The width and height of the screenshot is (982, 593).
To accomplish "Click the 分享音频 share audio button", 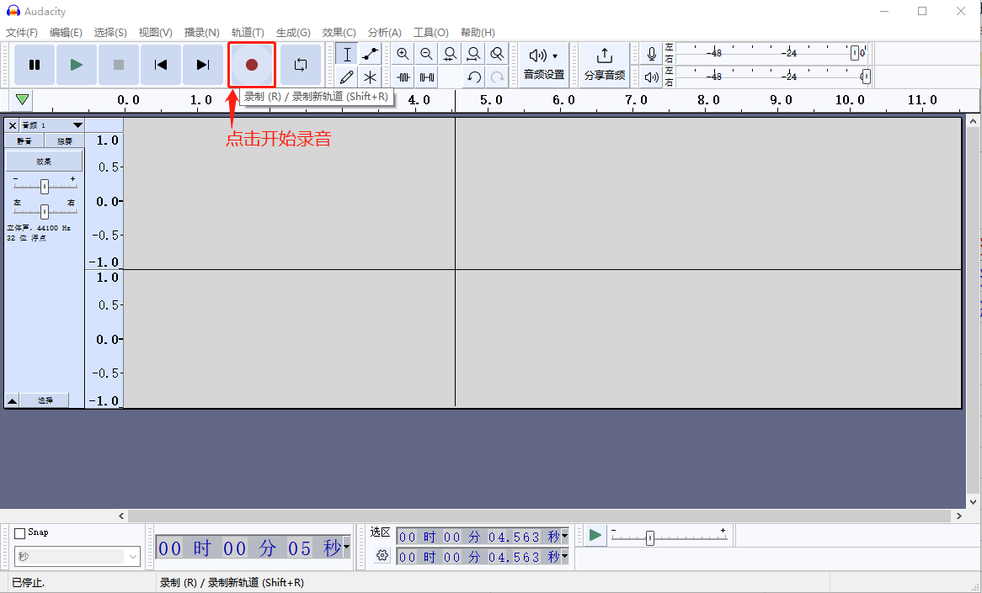I will point(605,65).
